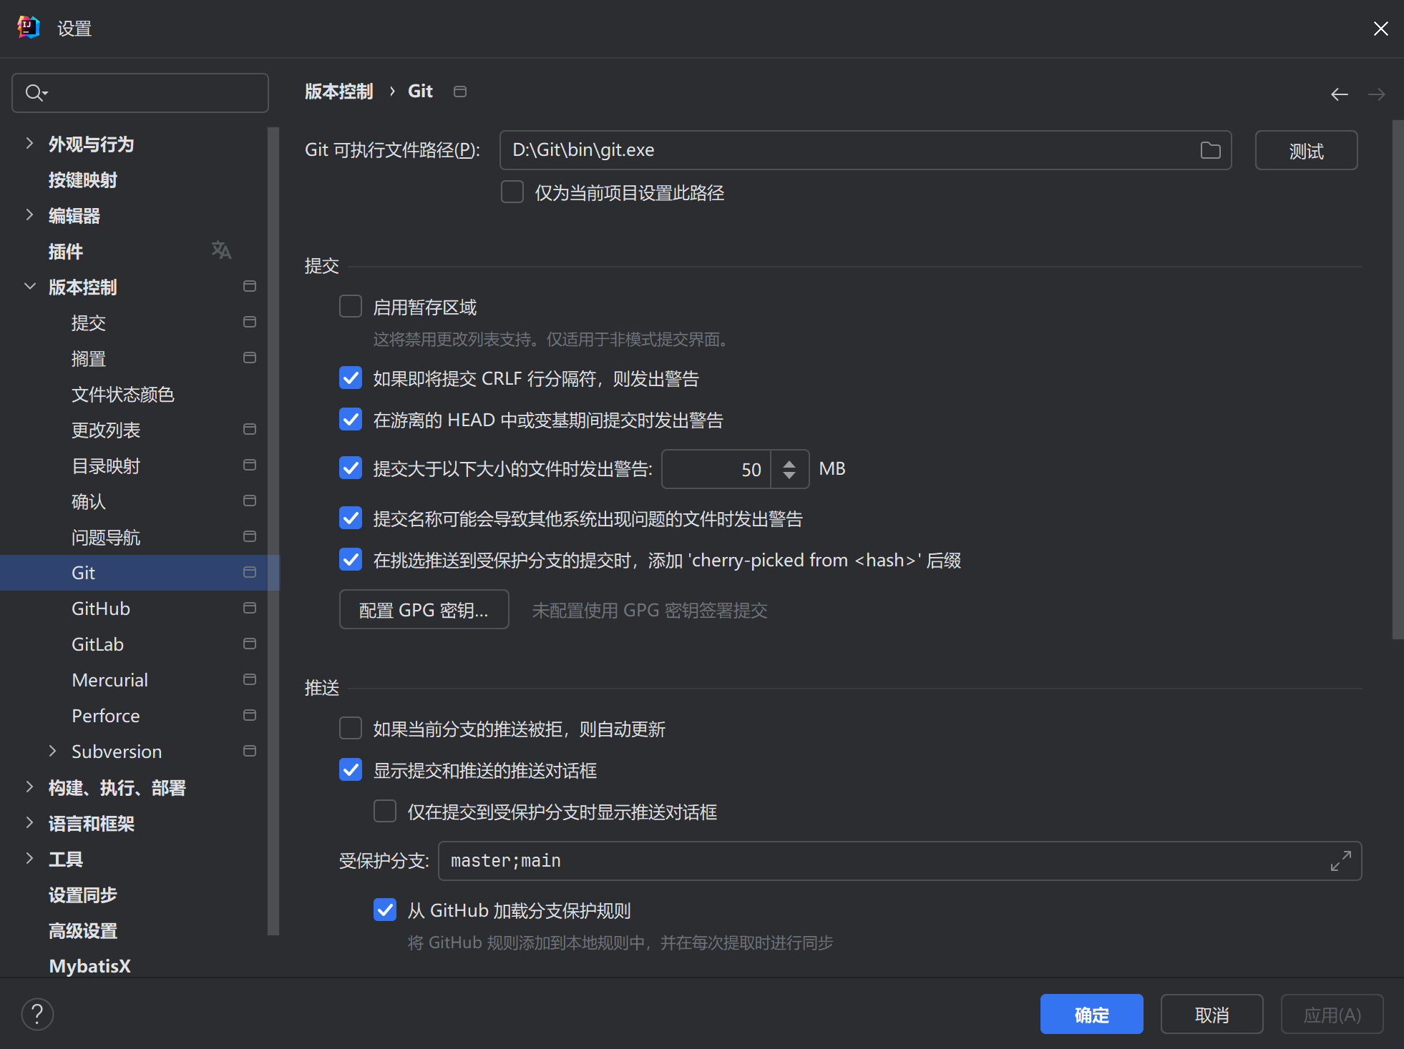1404x1049 pixels.
Task: Click project-level icon next to GitHub item
Action: tap(249, 608)
